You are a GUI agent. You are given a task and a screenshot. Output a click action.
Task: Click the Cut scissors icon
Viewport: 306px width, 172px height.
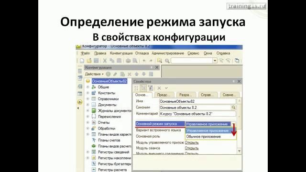tap(105, 61)
